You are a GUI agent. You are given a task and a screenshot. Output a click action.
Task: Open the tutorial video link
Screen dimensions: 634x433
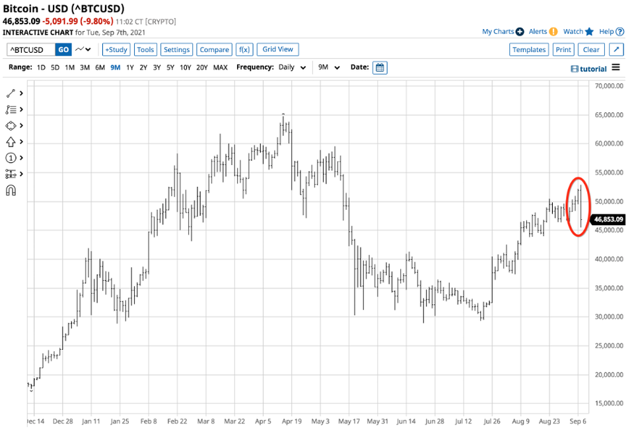pos(588,69)
